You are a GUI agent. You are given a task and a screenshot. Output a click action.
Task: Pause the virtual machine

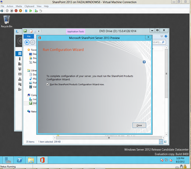click(26, 11)
